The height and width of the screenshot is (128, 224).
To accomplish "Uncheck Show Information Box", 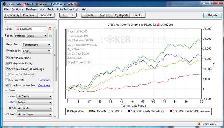I will point(7,85).
